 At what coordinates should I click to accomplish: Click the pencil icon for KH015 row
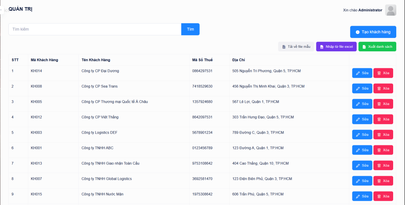point(358,196)
